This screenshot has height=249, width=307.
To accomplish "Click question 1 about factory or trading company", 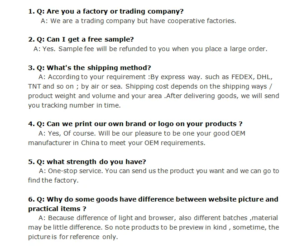I will click(106, 11).
